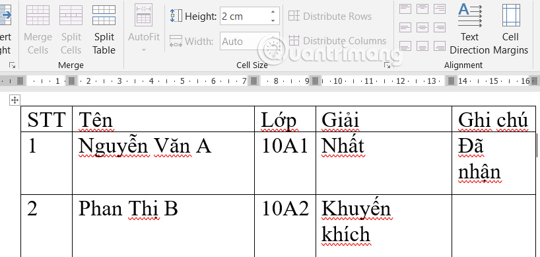Click ruler column marker near 7
The width and height of the screenshot is (540, 257).
[254, 81]
